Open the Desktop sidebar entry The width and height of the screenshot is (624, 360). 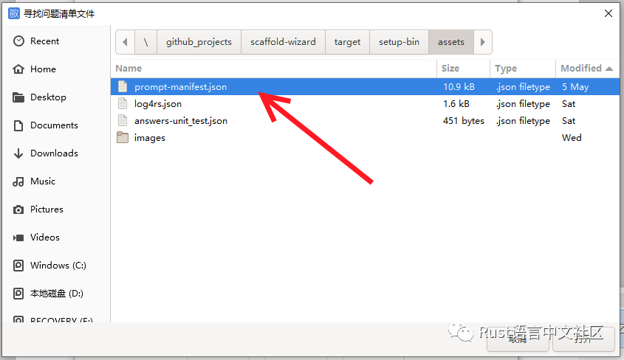pos(55,97)
